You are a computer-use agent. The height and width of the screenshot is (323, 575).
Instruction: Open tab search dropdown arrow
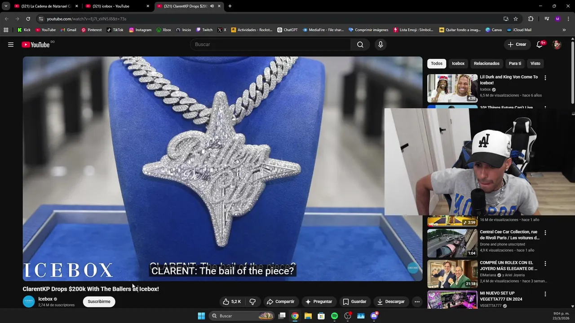[x=6, y=6]
